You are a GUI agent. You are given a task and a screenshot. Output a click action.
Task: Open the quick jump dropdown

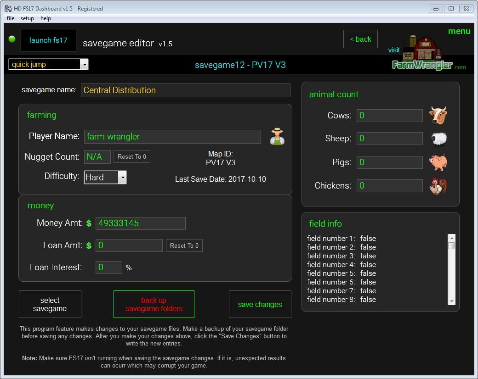click(x=84, y=65)
